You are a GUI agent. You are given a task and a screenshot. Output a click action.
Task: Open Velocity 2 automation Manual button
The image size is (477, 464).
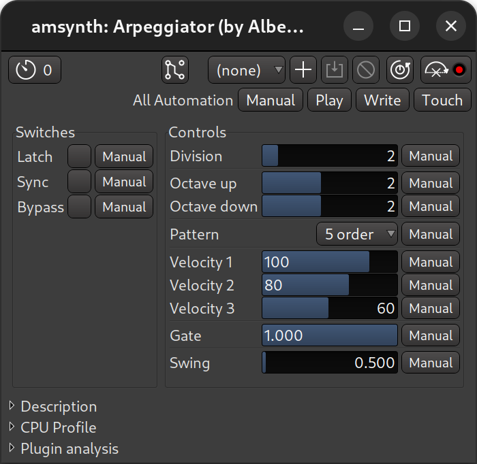point(431,285)
